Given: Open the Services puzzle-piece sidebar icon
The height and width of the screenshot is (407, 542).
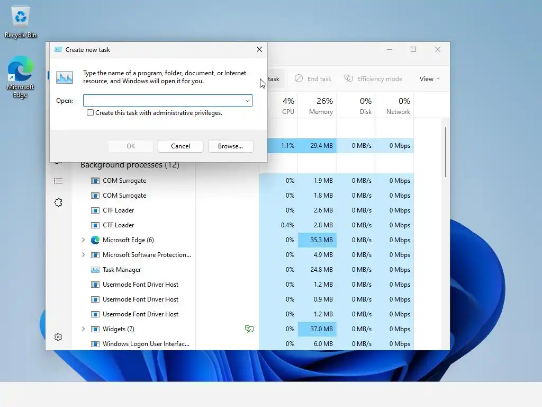Looking at the screenshot, I should tap(58, 202).
